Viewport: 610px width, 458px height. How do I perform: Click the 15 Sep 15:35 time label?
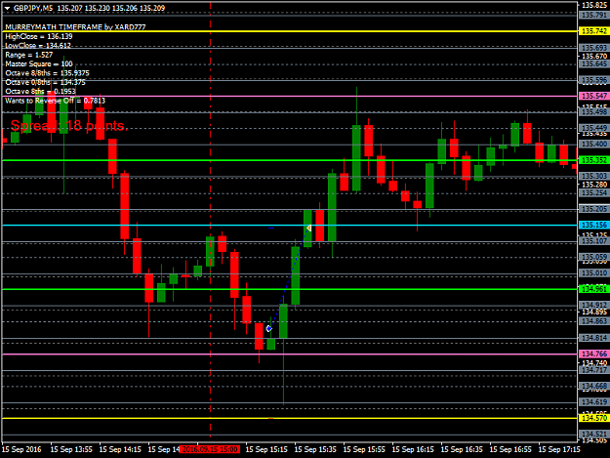[315, 449]
